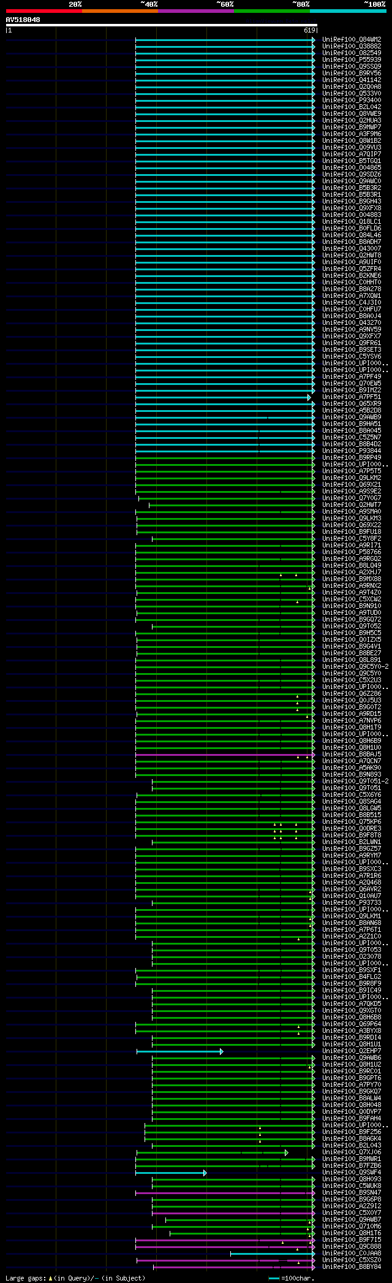The width and height of the screenshot is (392, 1283).
Task: Open hit UniRef100_P55939
Action: (352, 60)
